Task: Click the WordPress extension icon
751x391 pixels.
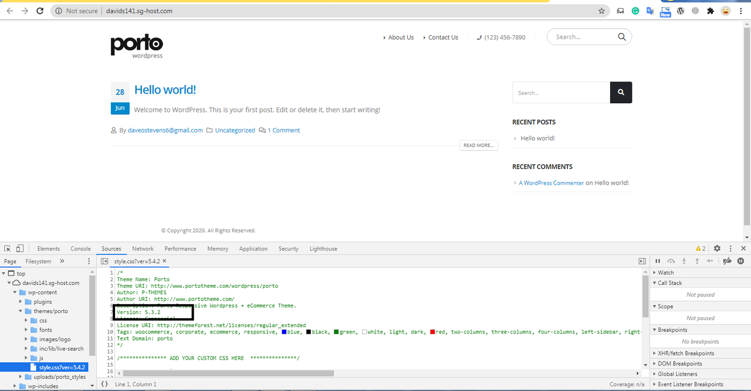Action: (x=681, y=11)
